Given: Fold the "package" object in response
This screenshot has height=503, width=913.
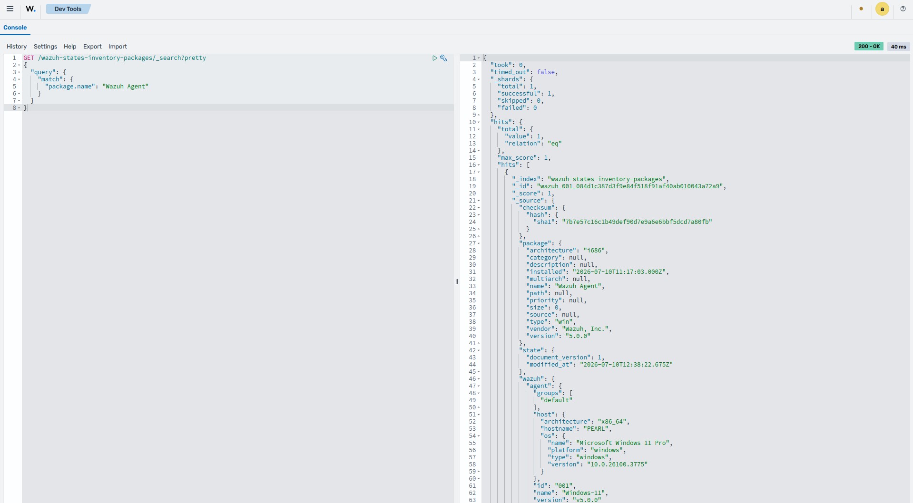Looking at the screenshot, I should click(x=479, y=243).
